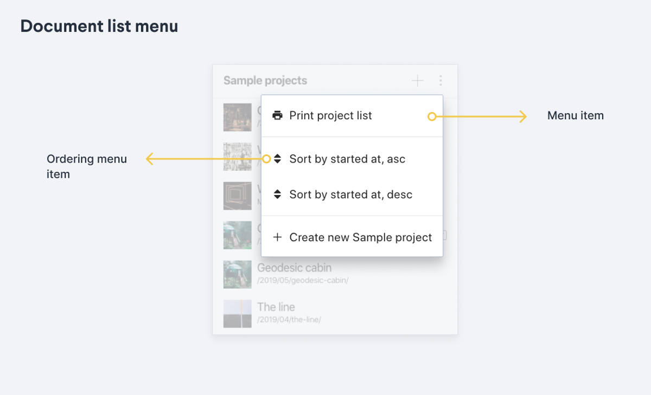This screenshot has height=395, width=651.
Task: Click the /2019/05/geodesic-cabin/ path text
Action: click(x=303, y=280)
